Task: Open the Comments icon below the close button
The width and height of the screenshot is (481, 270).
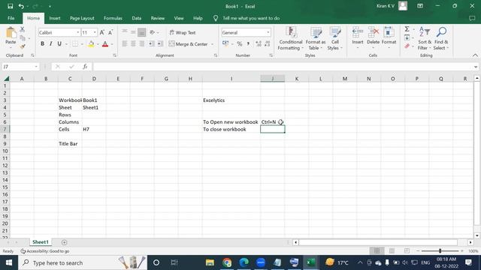Action: pos(472,18)
